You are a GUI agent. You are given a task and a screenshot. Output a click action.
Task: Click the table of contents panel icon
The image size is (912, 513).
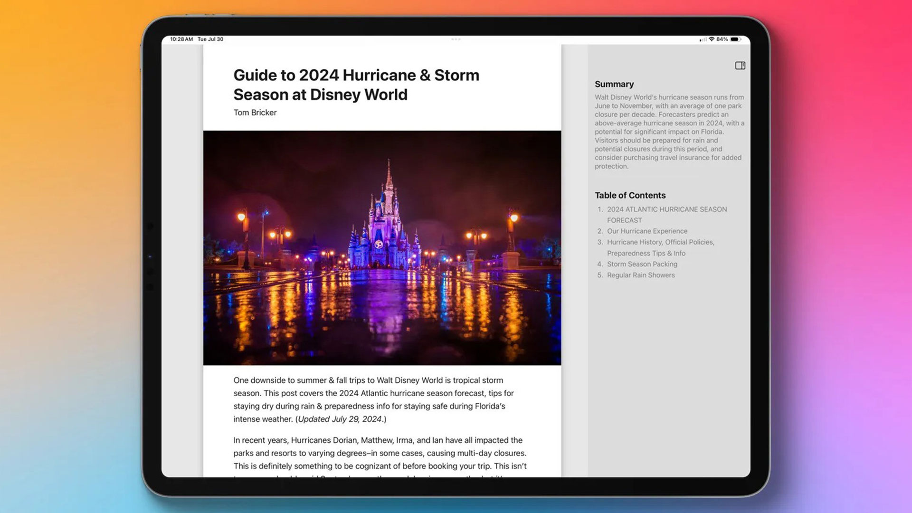click(x=741, y=65)
